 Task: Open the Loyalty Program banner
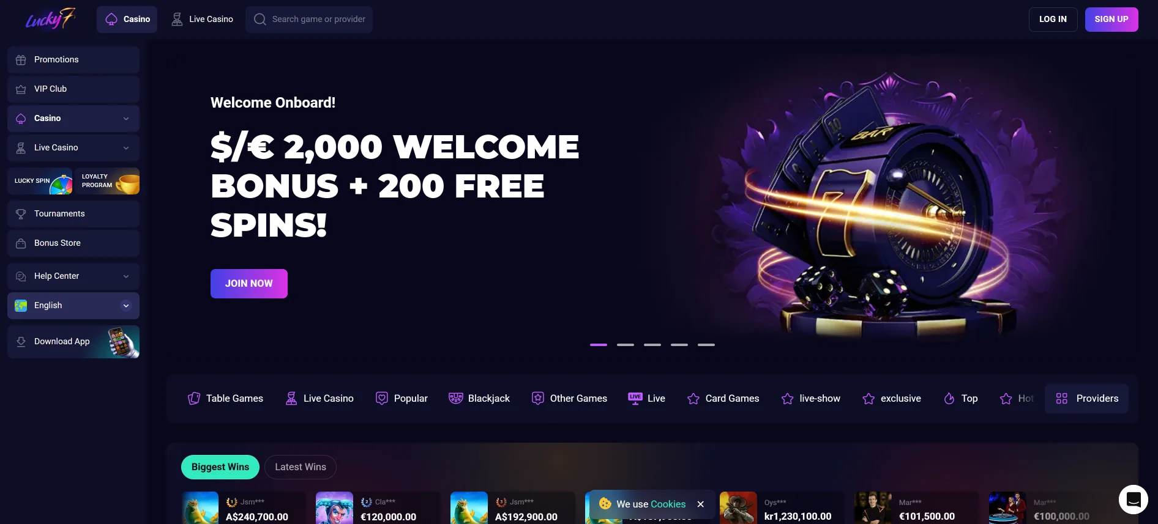(107, 181)
